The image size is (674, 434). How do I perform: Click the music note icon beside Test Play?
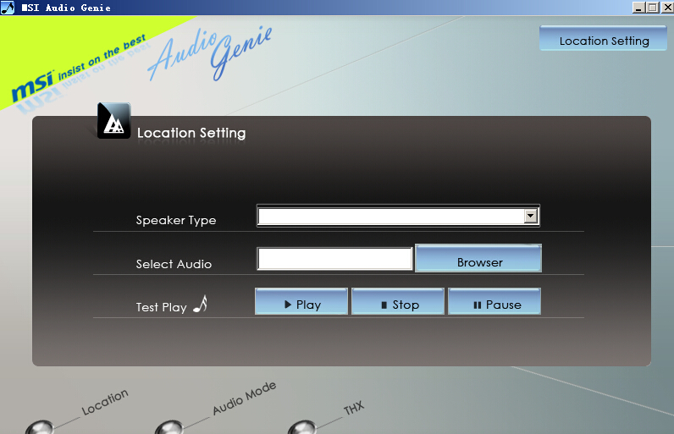[x=201, y=304]
